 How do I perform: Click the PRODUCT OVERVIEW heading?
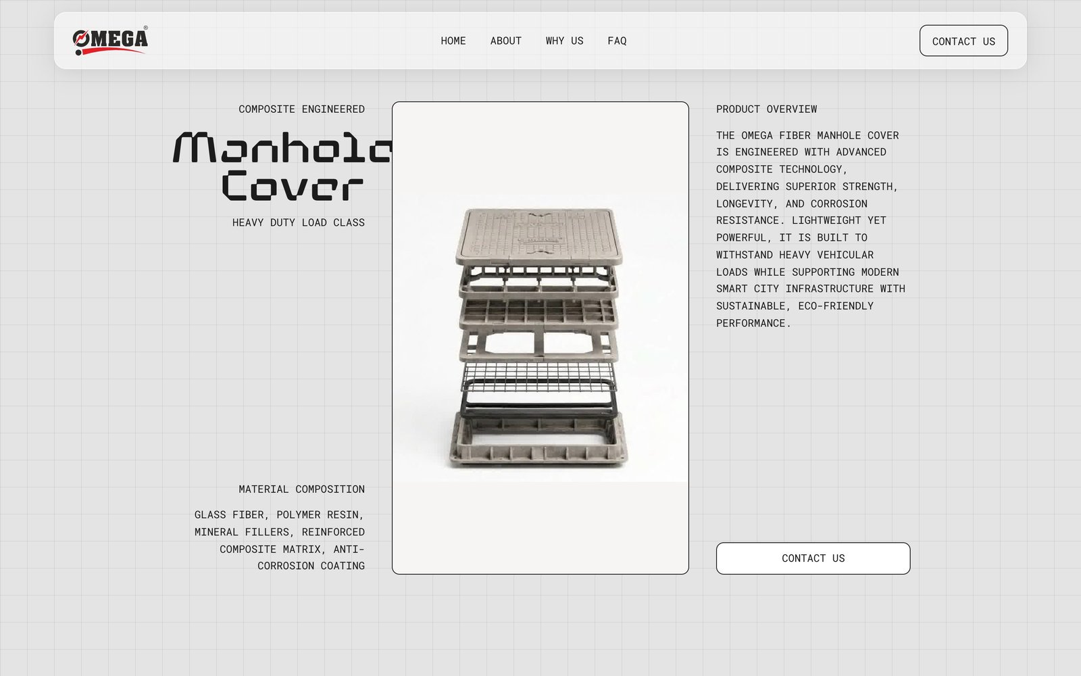pyautogui.click(x=767, y=109)
